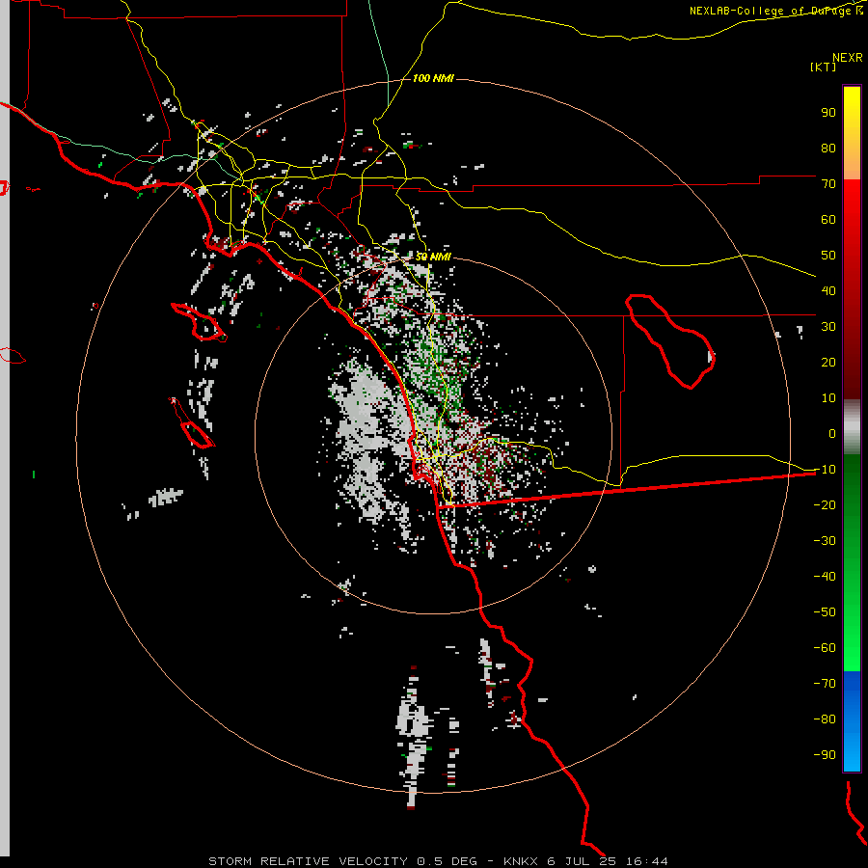The width and height of the screenshot is (868, 868).
Task: Click the 50 NMI range ring label
Action: [433, 257]
